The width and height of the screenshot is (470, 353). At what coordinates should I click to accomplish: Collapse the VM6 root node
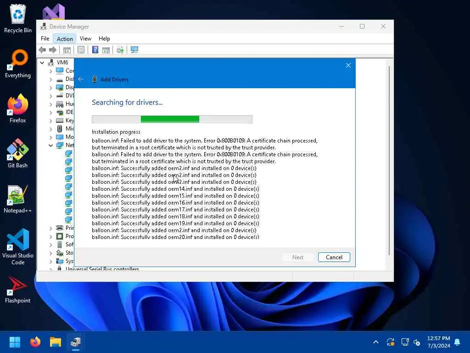(x=42, y=63)
